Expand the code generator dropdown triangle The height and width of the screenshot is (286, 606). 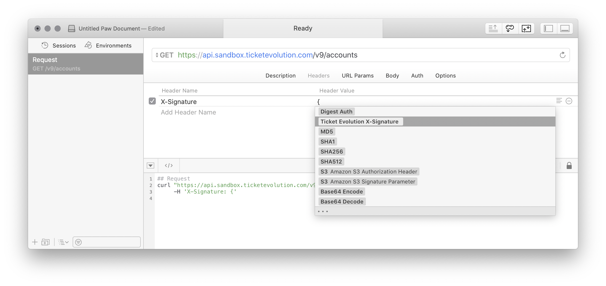click(150, 165)
